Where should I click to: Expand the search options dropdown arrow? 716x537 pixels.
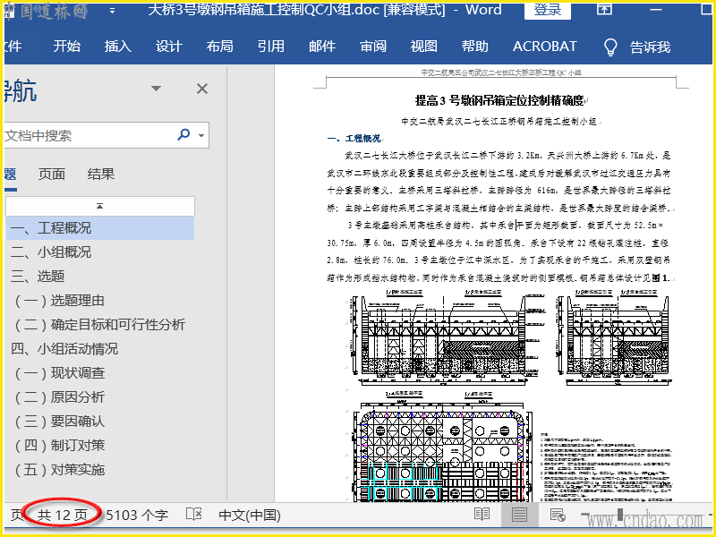coord(201,135)
